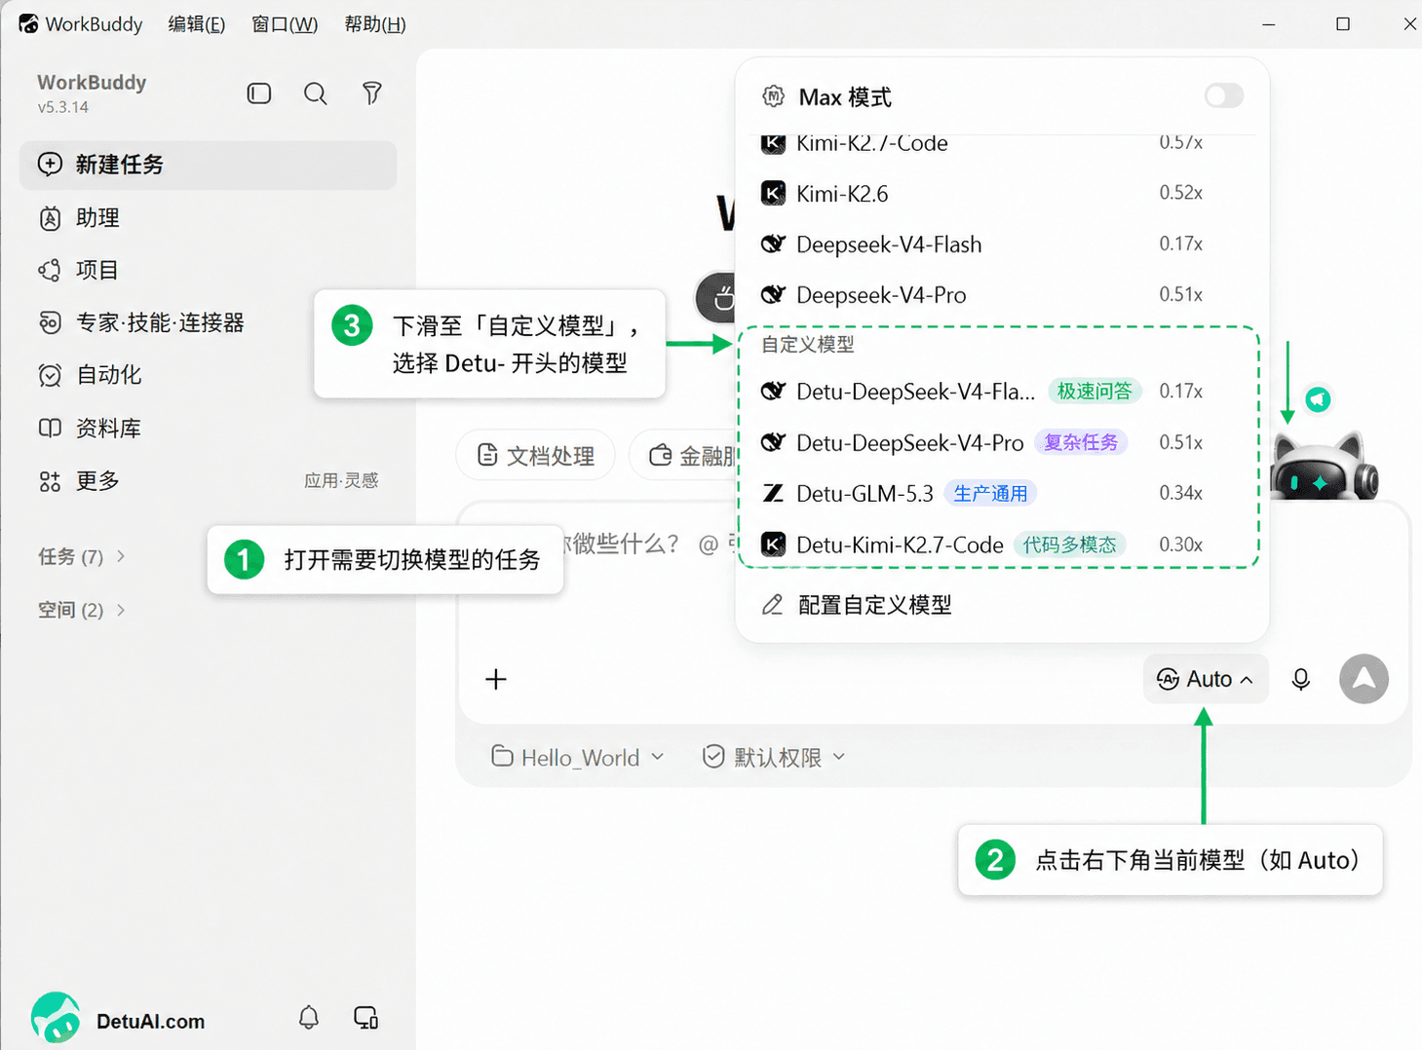Open the 资料库 sidebar item
Image resolution: width=1422 pixels, height=1050 pixels.
coord(208,428)
